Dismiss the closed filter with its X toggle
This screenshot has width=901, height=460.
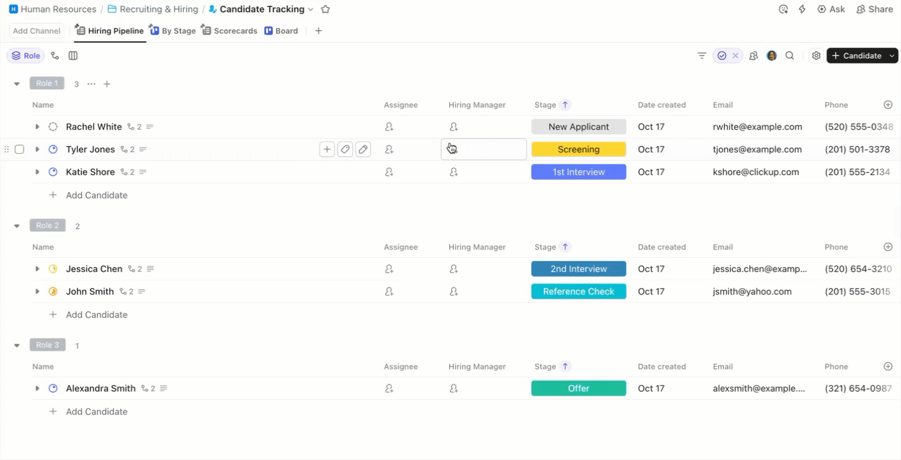[736, 56]
